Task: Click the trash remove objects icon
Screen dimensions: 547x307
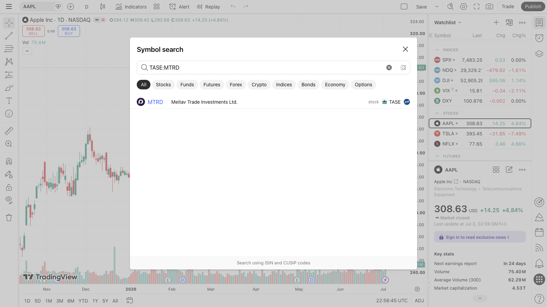Action: 9,218
